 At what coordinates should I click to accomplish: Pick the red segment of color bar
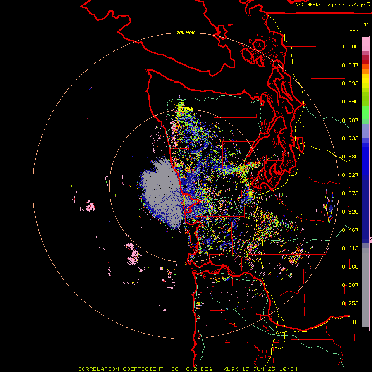tap(365, 62)
